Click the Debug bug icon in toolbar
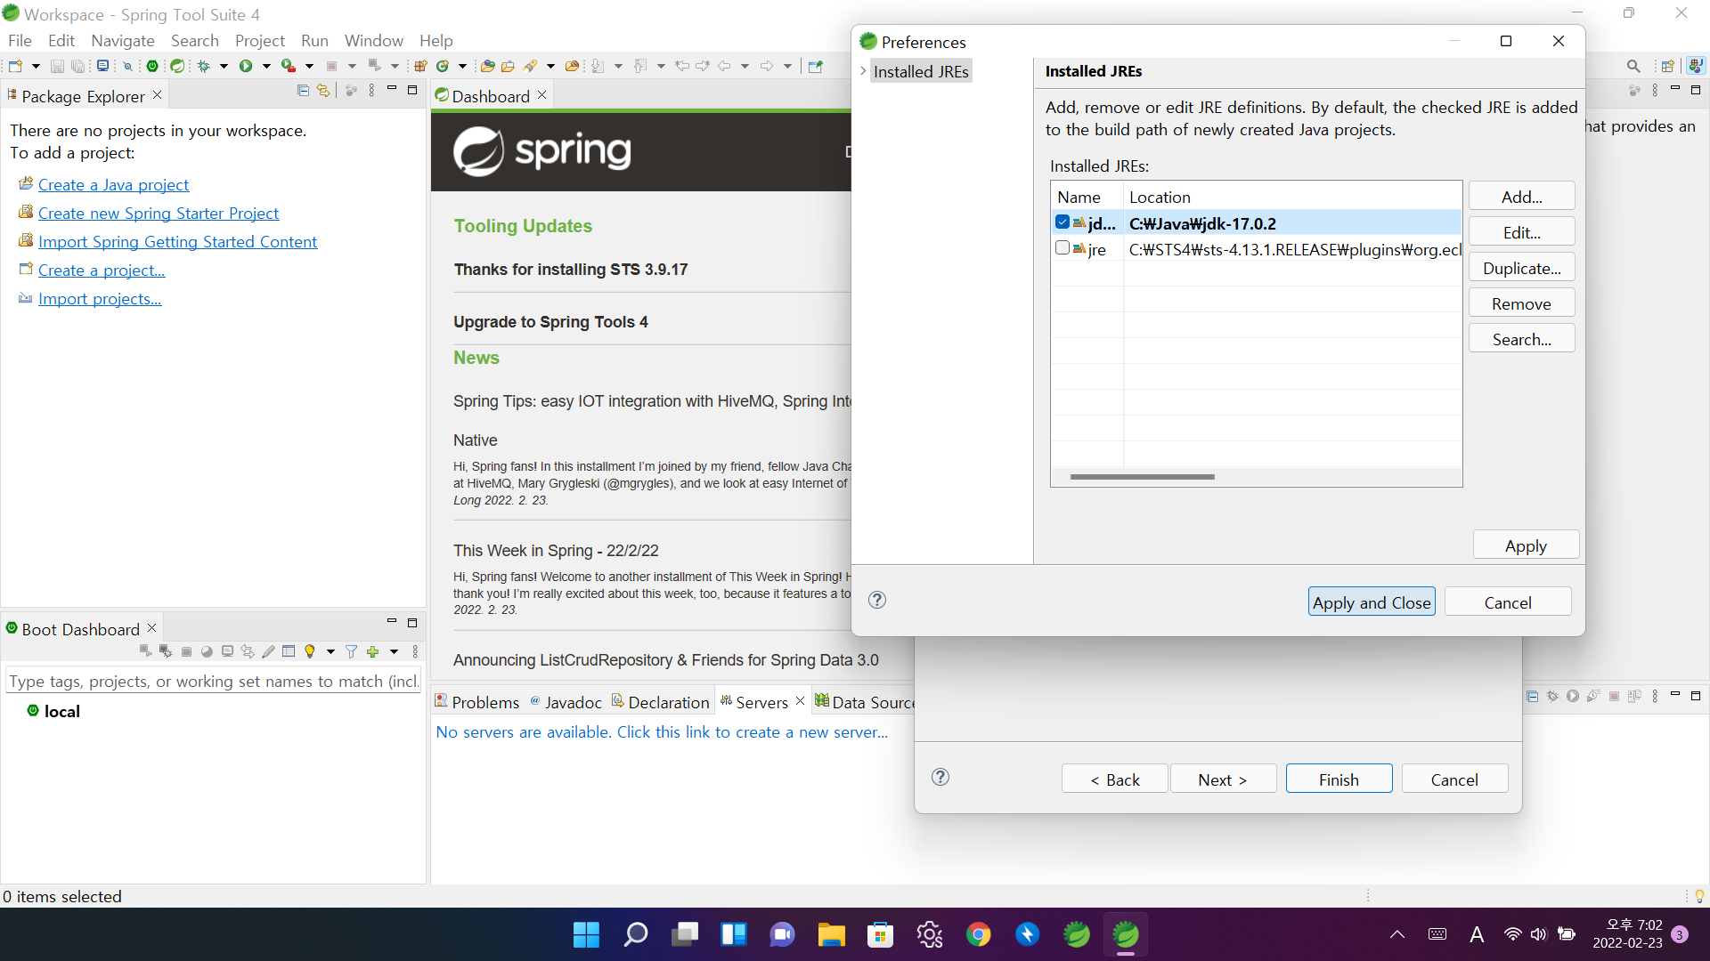1710x961 pixels. pyautogui.click(x=204, y=66)
